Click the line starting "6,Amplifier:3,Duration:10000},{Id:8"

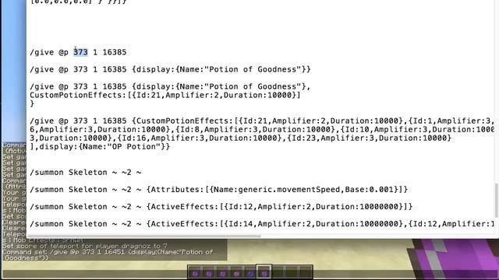(x=262, y=129)
